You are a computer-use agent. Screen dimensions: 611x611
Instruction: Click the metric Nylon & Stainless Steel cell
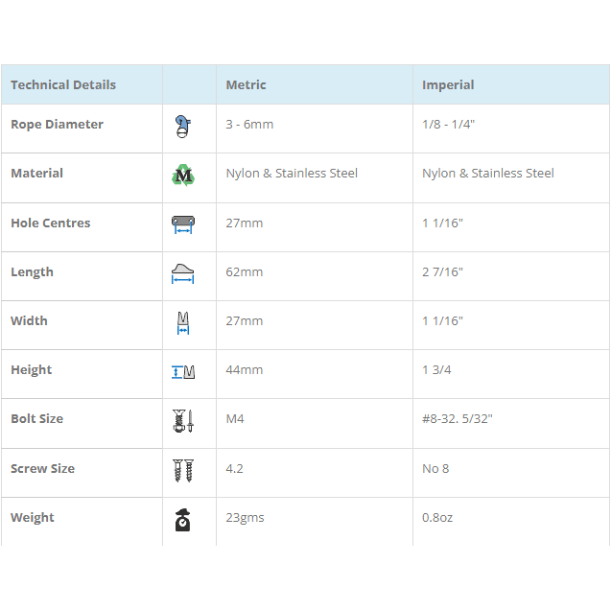coord(292,174)
